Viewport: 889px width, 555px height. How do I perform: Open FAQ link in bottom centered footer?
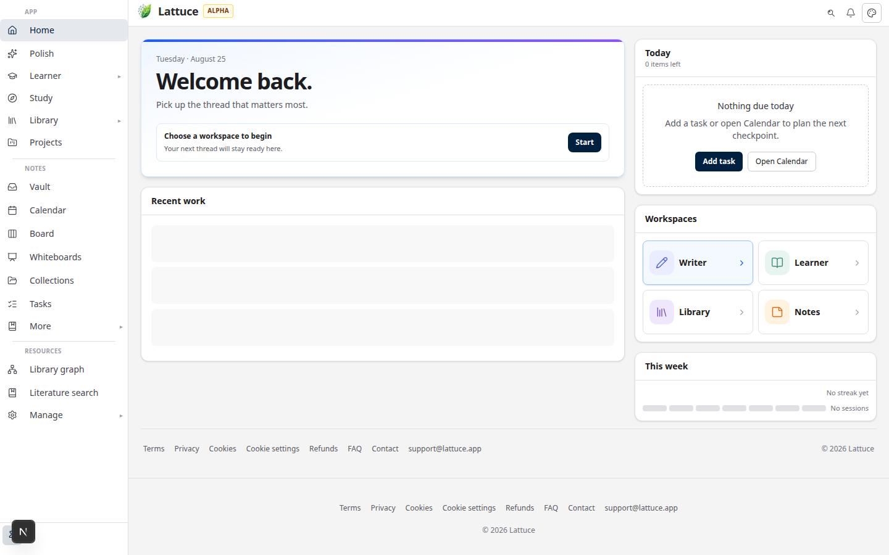551,508
